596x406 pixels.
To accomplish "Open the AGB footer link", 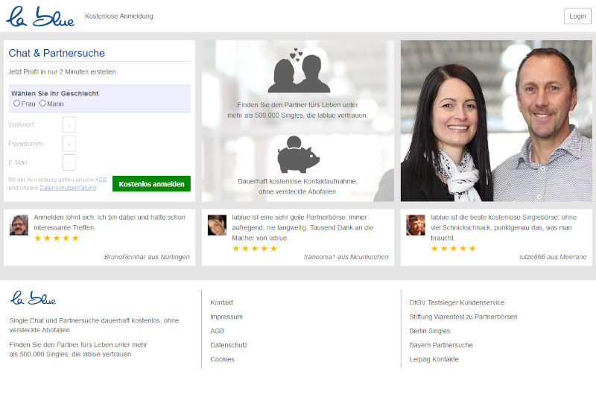I will tap(217, 331).
